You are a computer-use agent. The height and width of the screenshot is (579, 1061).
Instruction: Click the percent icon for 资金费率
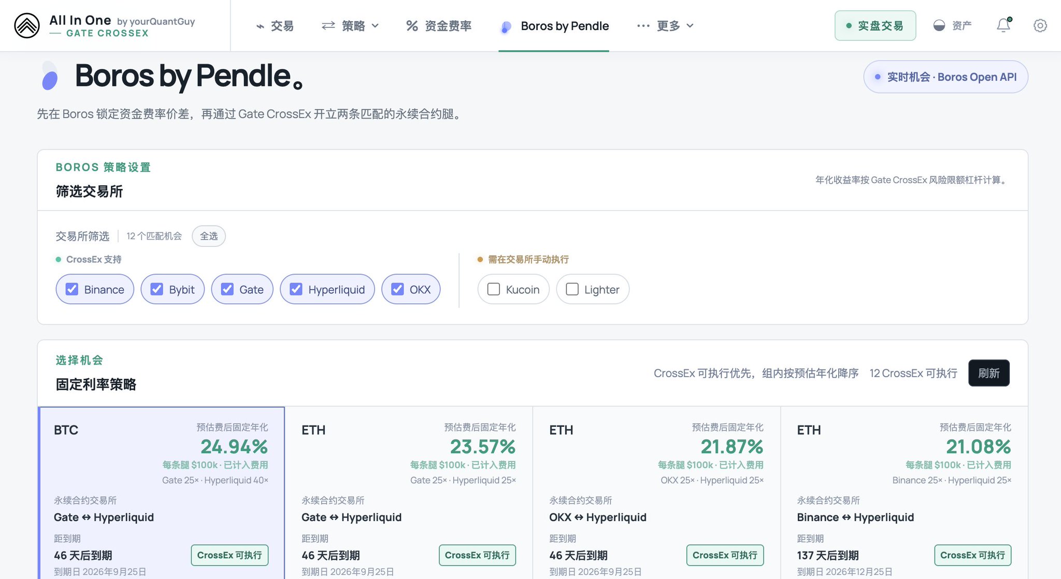(412, 26)
